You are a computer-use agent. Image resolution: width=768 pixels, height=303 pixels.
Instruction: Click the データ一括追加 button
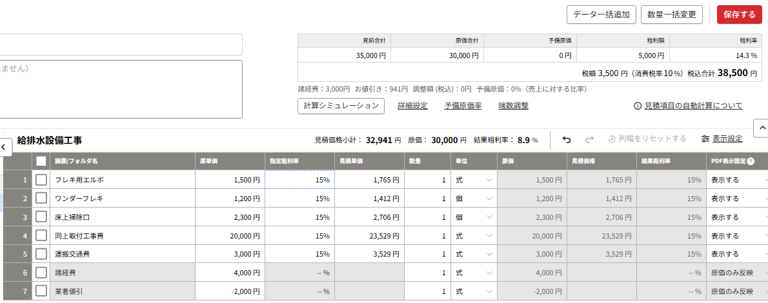click(601, 14)
